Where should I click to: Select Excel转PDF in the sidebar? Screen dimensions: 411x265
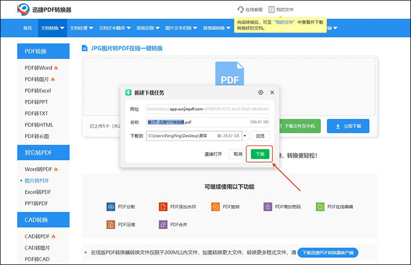38,192
